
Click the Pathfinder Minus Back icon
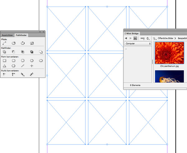[41, 52]
